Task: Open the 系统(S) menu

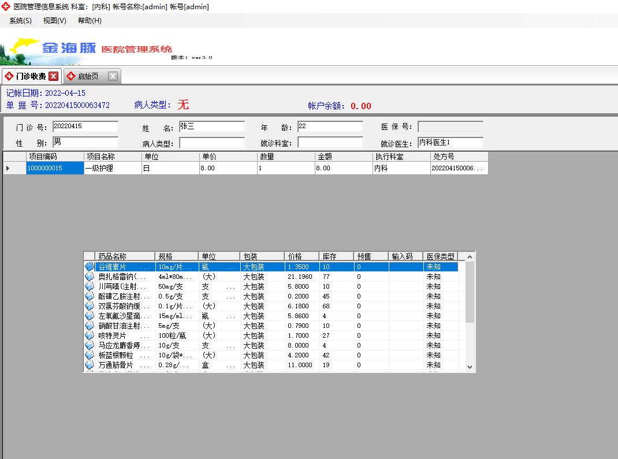Action: point(20,21)
